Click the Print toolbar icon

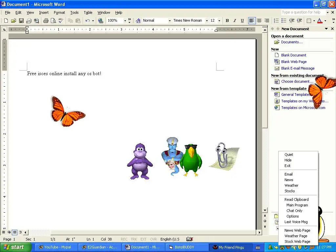[46, 21]
